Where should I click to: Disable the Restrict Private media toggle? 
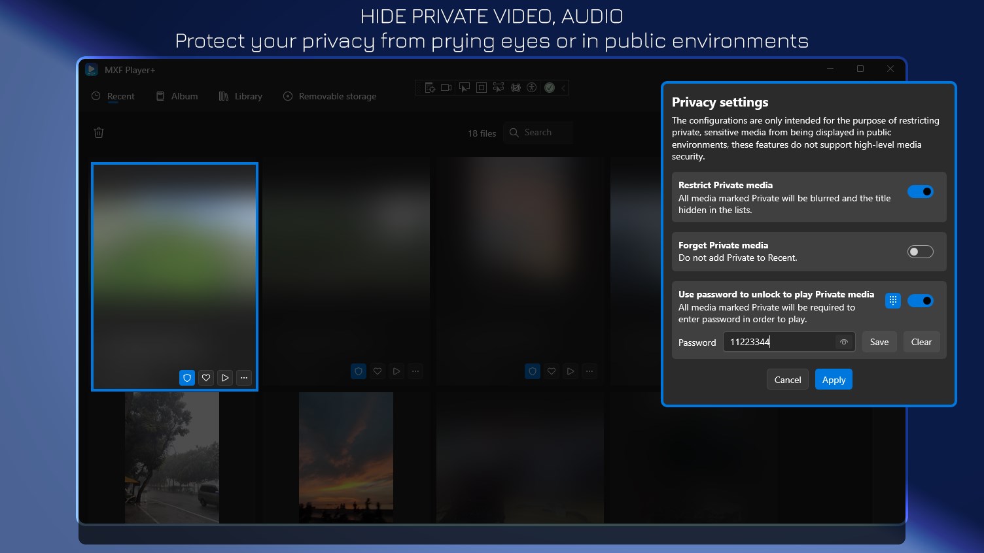pos(920,192)
